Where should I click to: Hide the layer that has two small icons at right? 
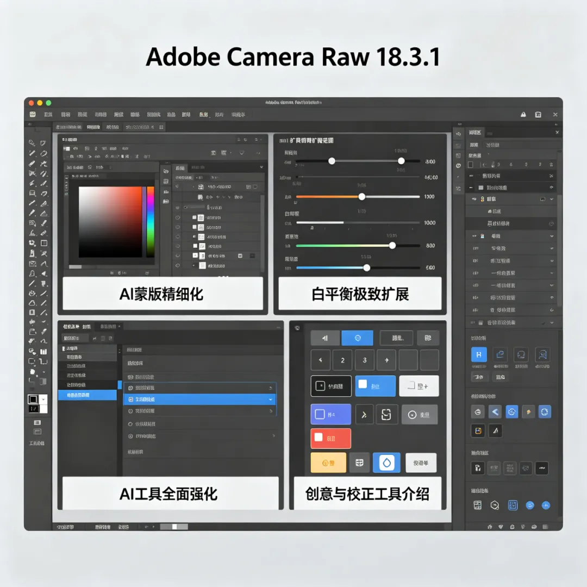[x=177, y=255]
